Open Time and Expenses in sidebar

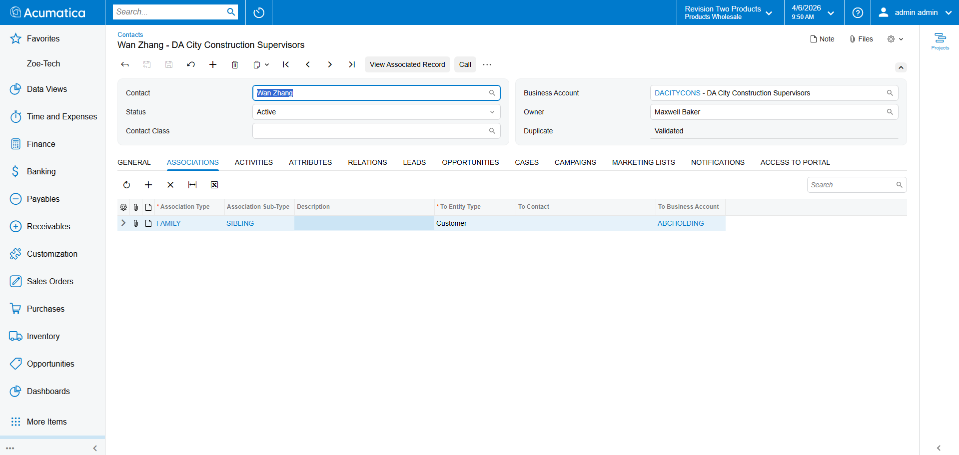(x=52, y=116)
